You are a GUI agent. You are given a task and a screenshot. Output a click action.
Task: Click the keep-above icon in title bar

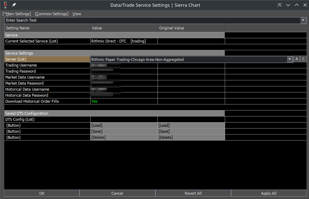tap(280, 5)
